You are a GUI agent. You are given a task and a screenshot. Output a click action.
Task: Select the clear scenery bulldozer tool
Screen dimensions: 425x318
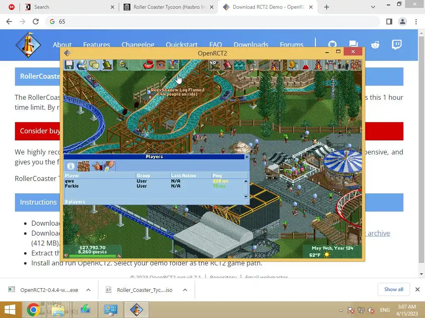pos(215,65)
